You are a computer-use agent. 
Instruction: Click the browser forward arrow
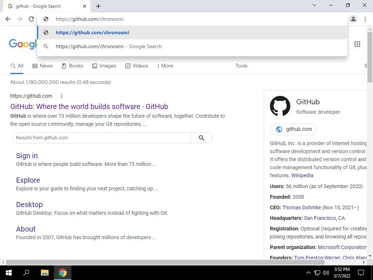20,19
